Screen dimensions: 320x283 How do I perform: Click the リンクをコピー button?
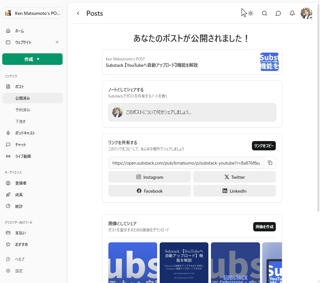264,146
